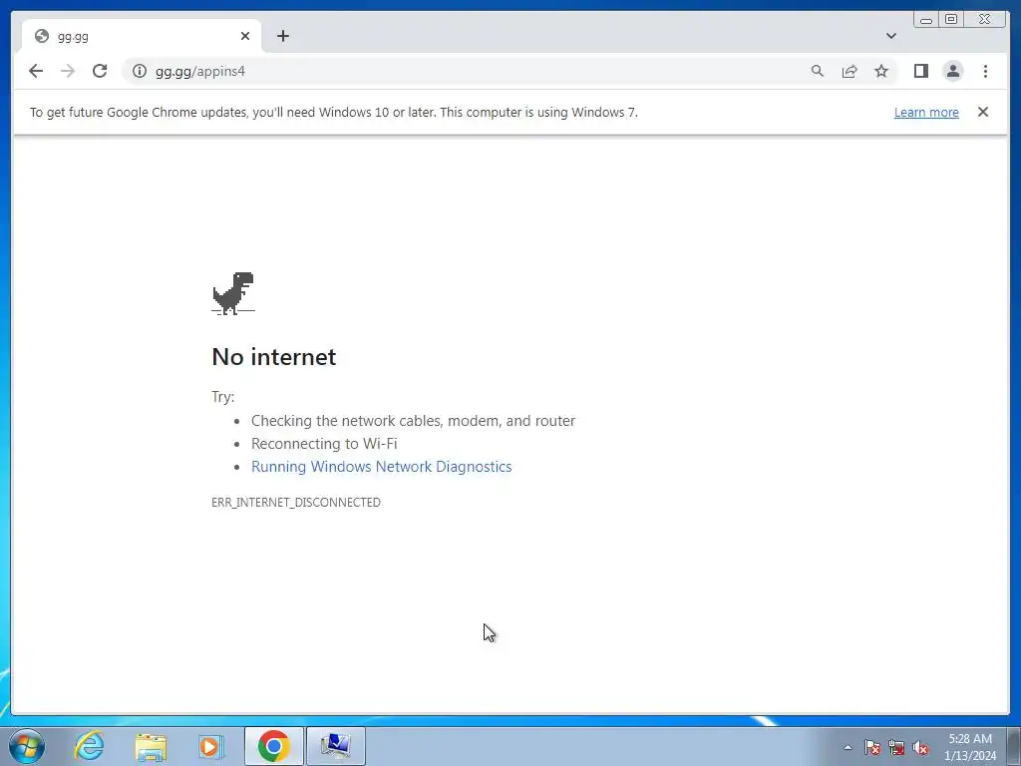
Task: Launch Internet Explorer from taskbar
Action: pos(89,746)
